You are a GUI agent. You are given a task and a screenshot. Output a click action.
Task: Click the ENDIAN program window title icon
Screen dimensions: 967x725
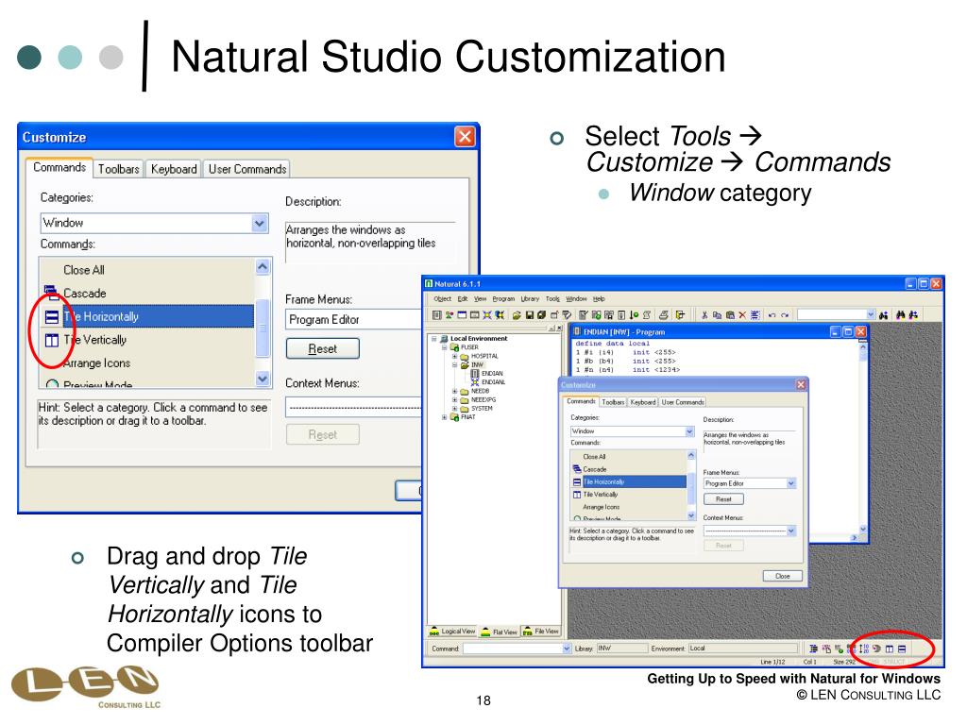pyautogui.click(x=577, y=331)
